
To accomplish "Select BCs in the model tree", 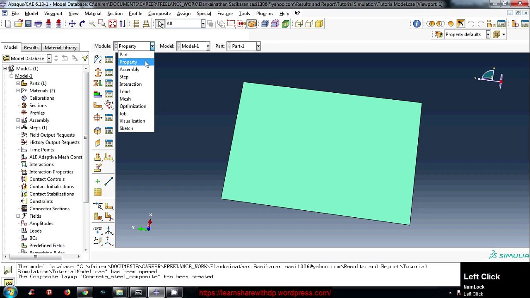I will (x=33, y=238).
